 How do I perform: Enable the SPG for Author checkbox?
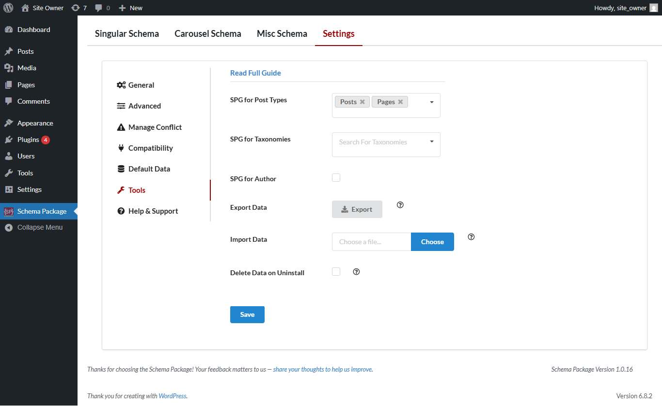(336, 178)
